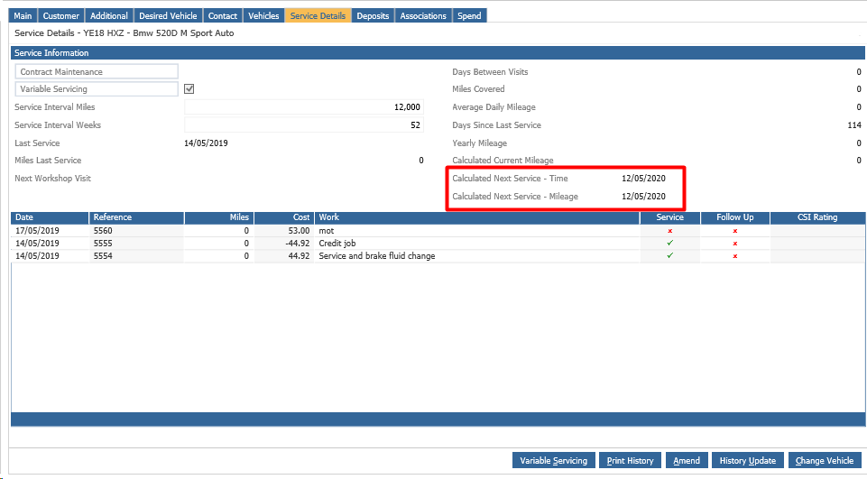Click the CSI Rating column header
The height and width of the screenshot is (479, 867).
point(817,217)
